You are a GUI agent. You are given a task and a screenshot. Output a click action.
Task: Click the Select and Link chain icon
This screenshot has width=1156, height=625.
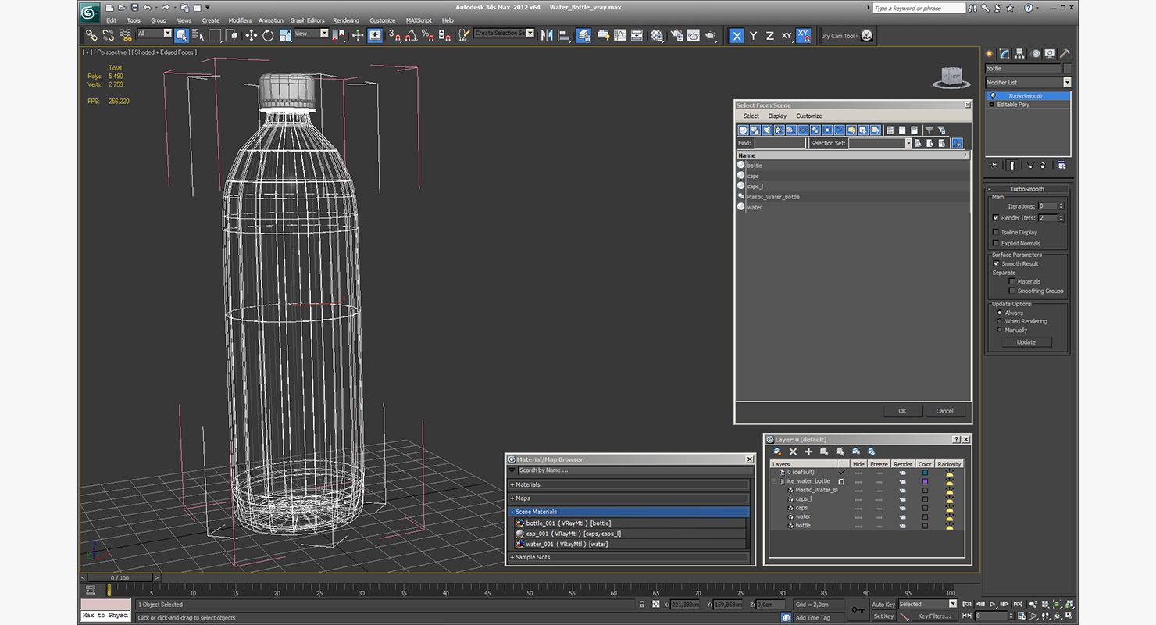coord(91,35)
